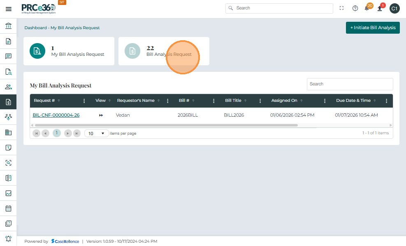
Task: Click the table Search input field
Action: 350,84
